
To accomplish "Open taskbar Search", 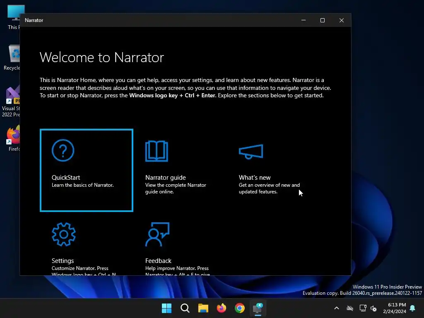I will (x=185, y=308).
